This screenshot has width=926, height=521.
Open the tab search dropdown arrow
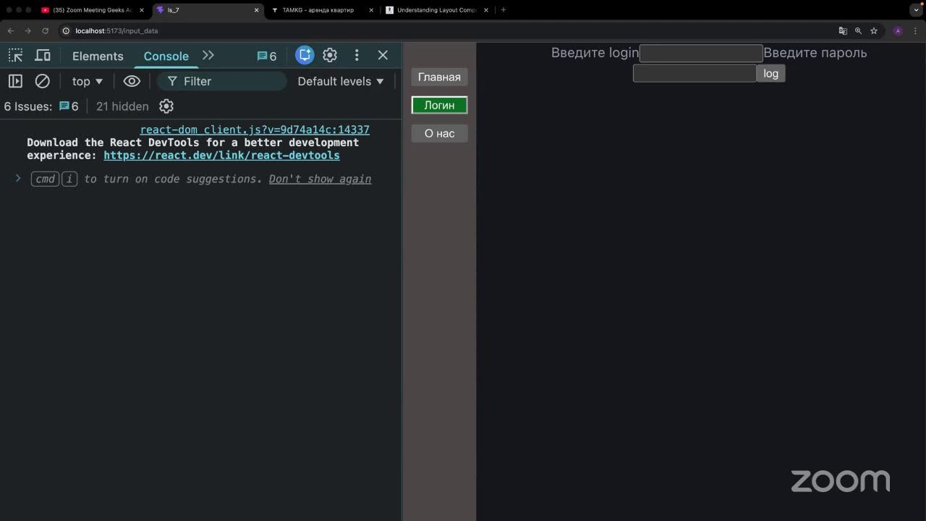916,10
